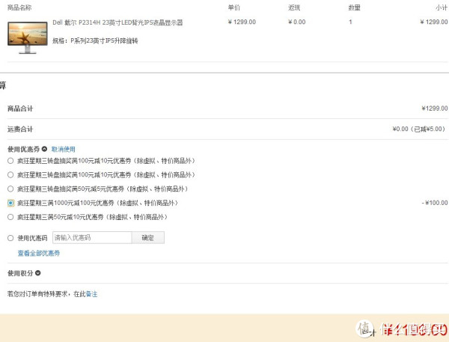Click the 运费合计 label
Screen dimensions: 449x342
(x=20, y=129)
